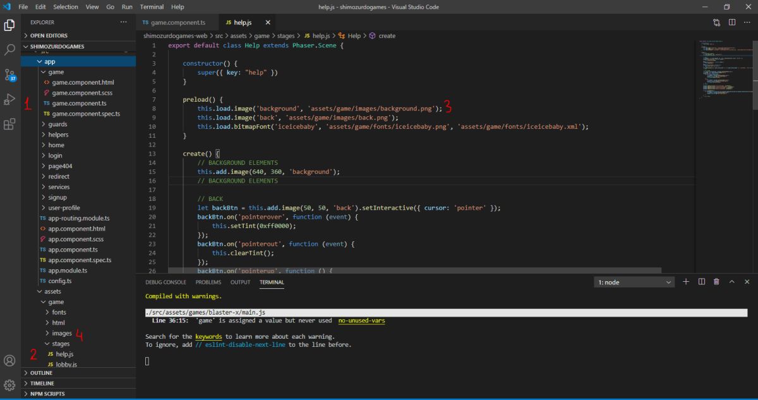Open config.ts file
Image resolution: width=758 pixels, height=400 pixels.
pos(79,281)
